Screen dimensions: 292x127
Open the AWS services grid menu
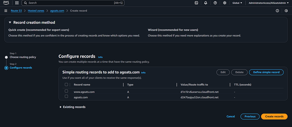(x=17, y=3)
